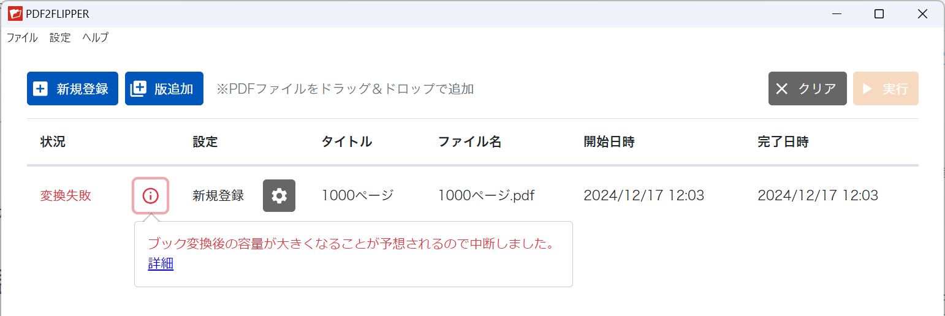Screen dimensions: 945x316
Task: Click the red info icon beside 変換失敗
Action: tap(150, 196)
